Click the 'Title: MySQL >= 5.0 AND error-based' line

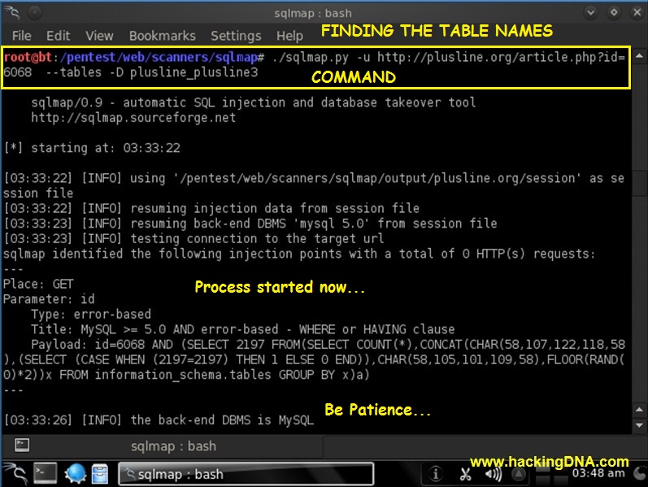(242, 329)
